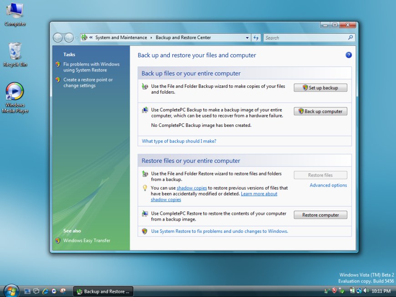Open Advanced options link
The height and width of the screenshot is (297, 396).
pos(328,185)
